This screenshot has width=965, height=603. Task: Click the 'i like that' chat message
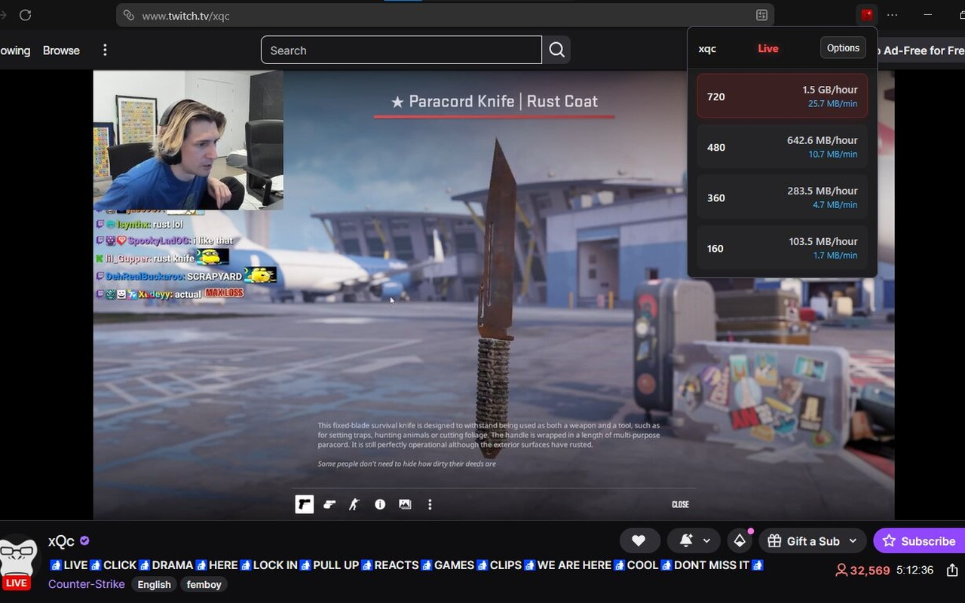tap(164, 240)
